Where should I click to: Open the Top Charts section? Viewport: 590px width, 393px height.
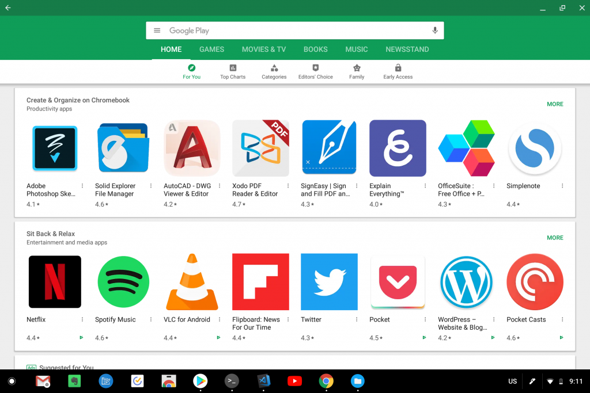tap(233, 71)
